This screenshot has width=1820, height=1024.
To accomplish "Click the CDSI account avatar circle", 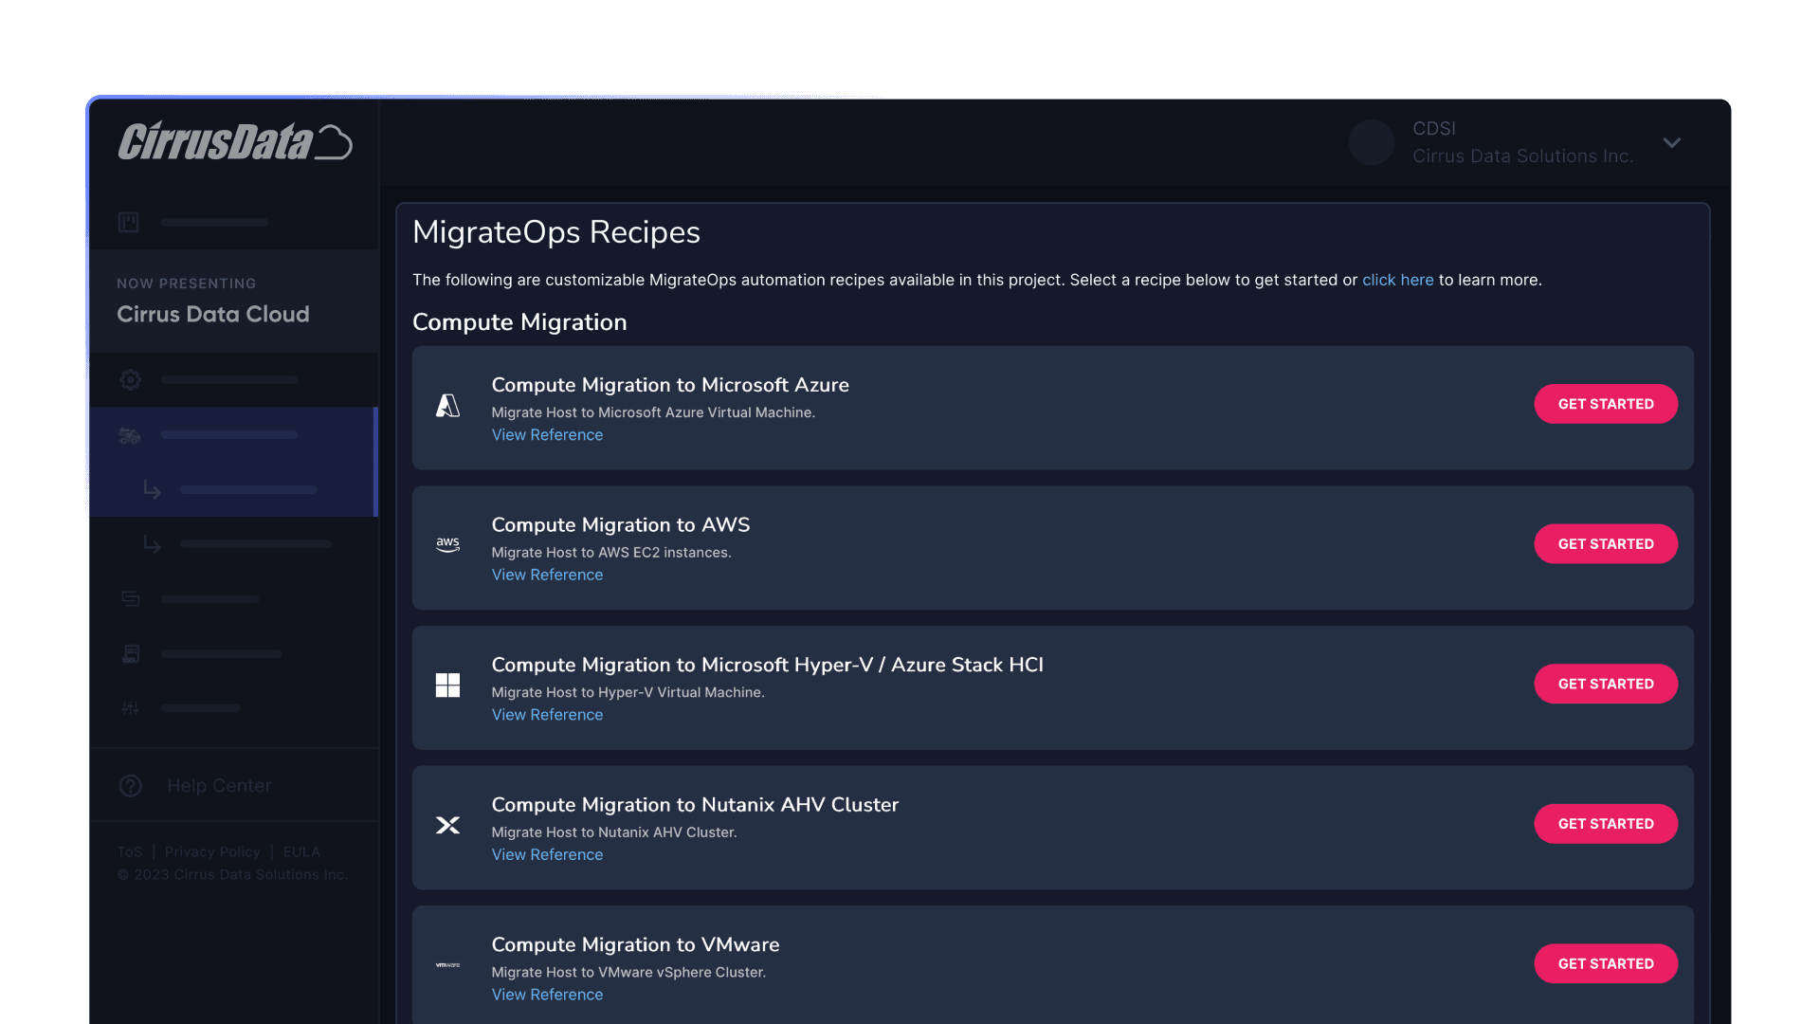I will pyautogui.click(x=1372, y=142).
